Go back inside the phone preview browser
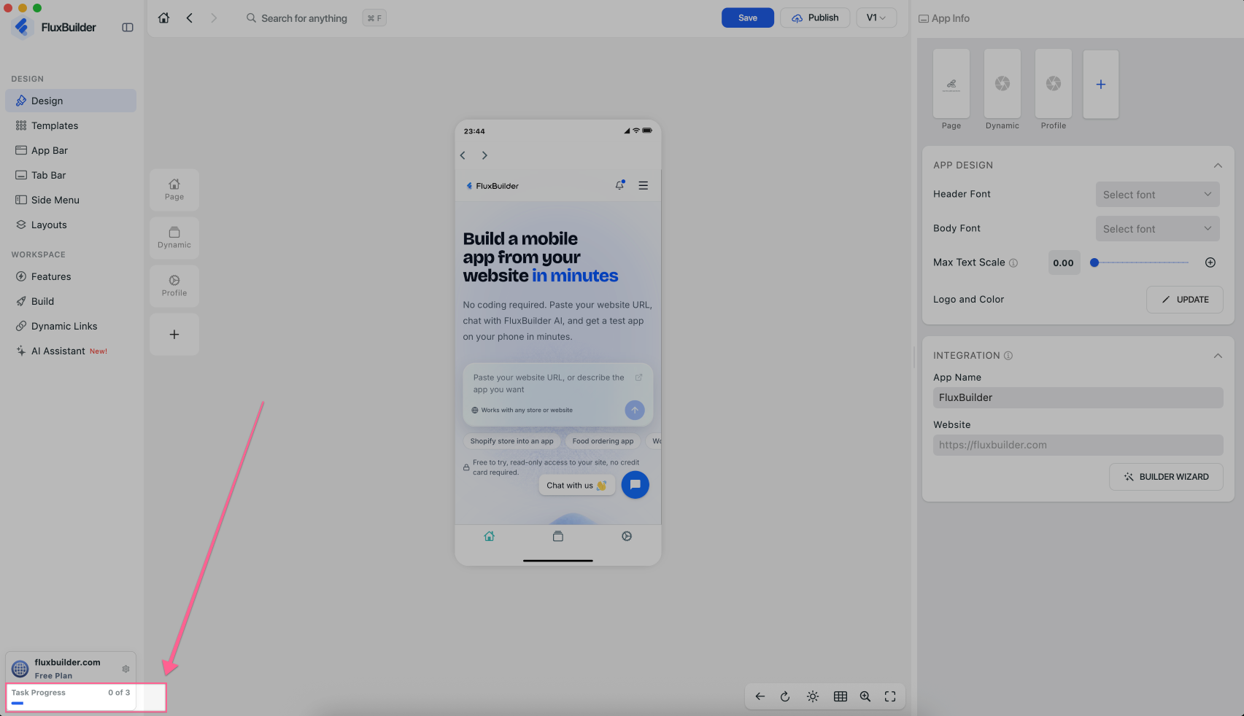This screenshot has width=1244, height=716. 463,155
